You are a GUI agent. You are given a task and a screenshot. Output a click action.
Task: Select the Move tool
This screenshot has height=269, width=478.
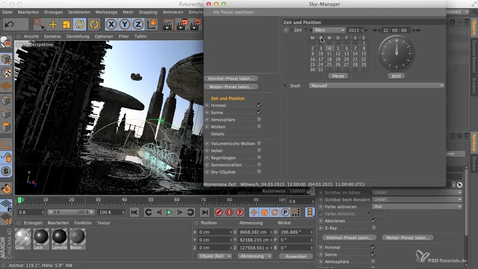[53, 25]
